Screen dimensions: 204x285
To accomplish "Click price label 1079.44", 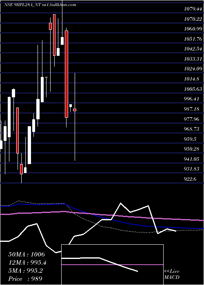I will tap(193, 9).
